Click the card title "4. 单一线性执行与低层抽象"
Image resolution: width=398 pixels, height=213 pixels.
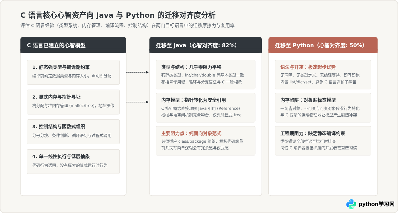61,156
